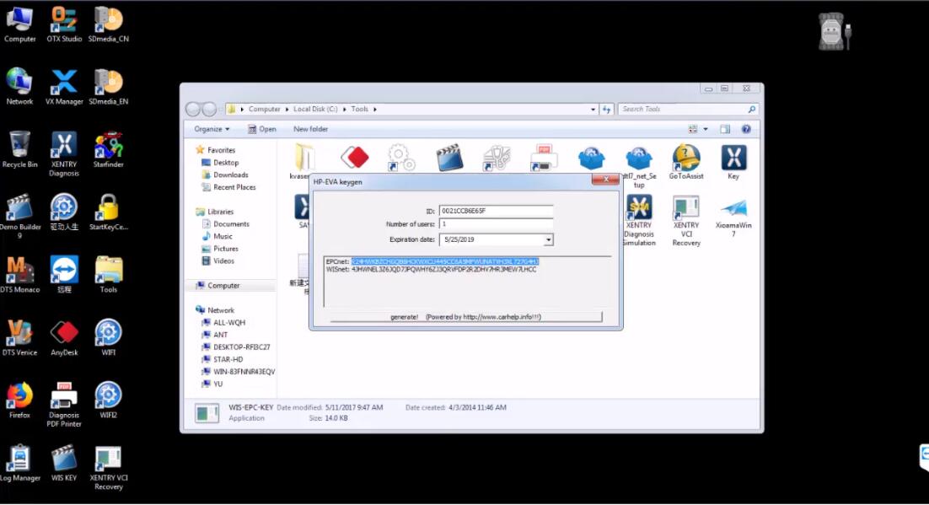Toggle the Explorer preview pane button
This screenshot has width=929, height=505.
pos(725,129)
